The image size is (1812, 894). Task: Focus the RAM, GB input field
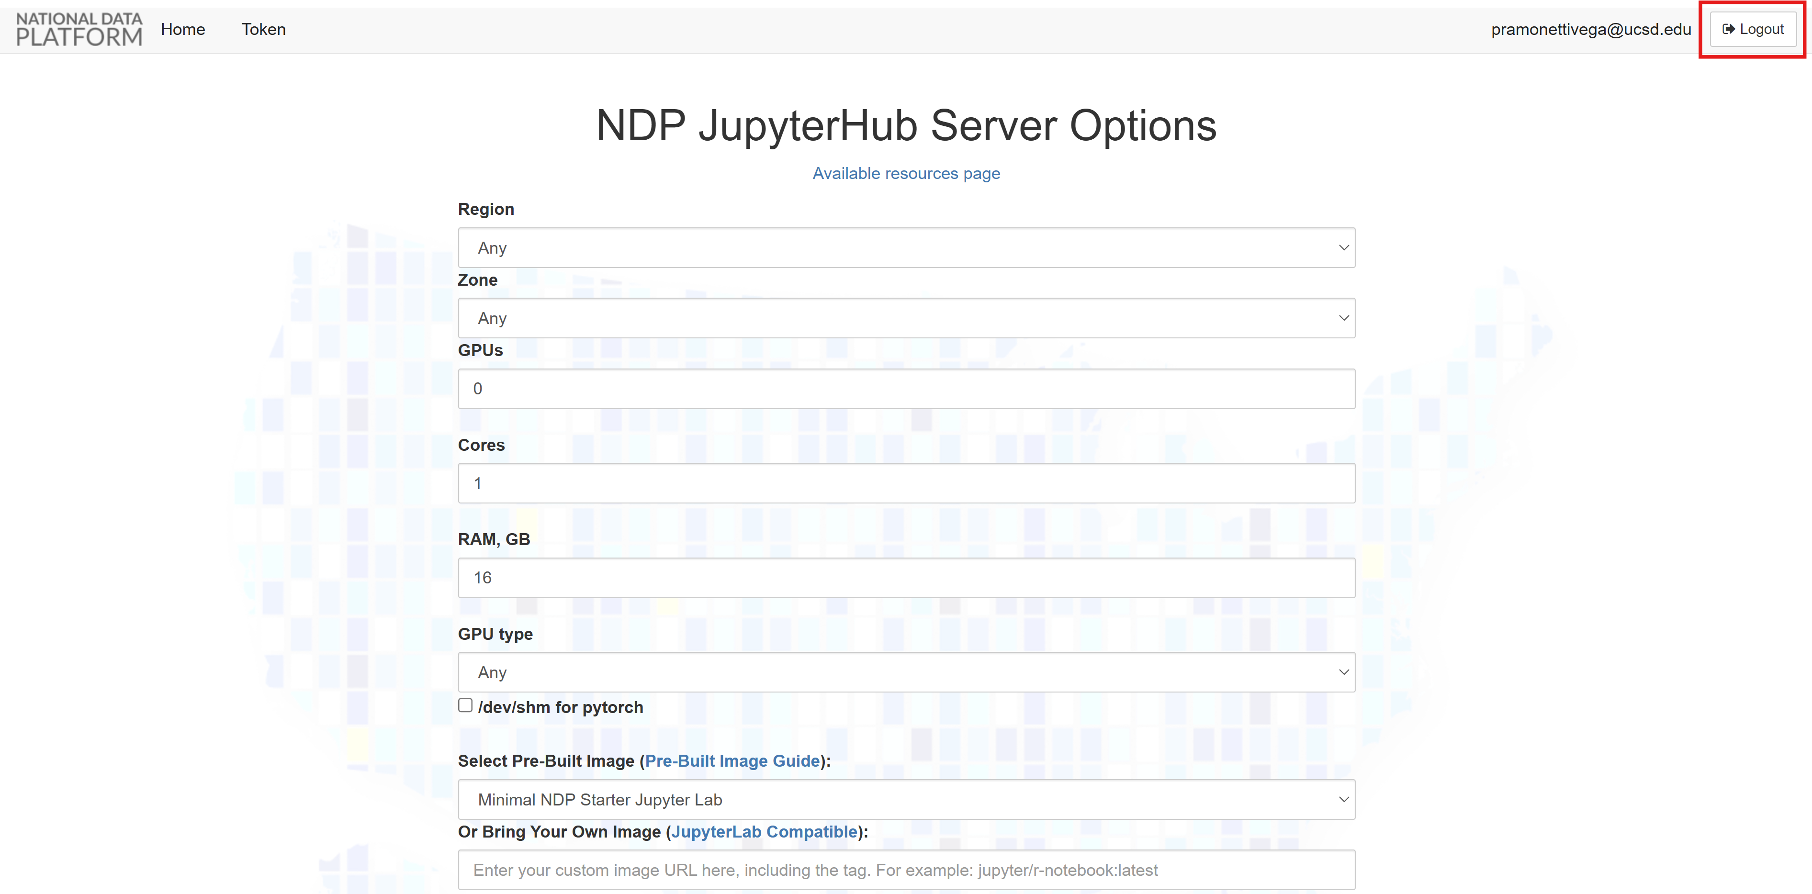click(x=906, y=578)
